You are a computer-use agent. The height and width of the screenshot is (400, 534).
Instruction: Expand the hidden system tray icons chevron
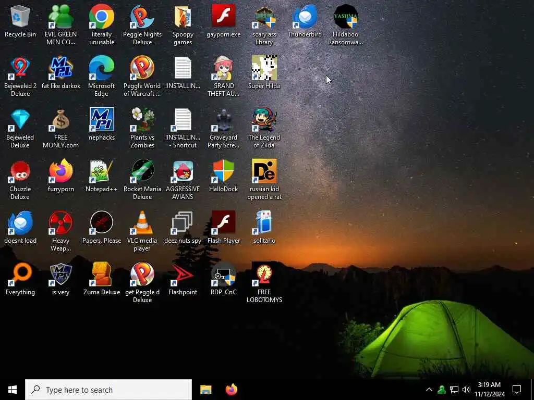point(429,390)
